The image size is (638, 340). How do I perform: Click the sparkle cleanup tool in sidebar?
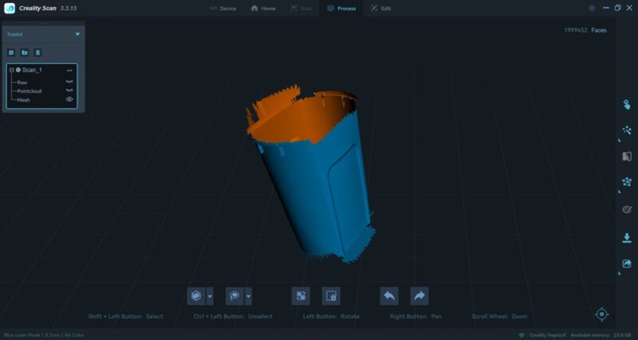627,130
